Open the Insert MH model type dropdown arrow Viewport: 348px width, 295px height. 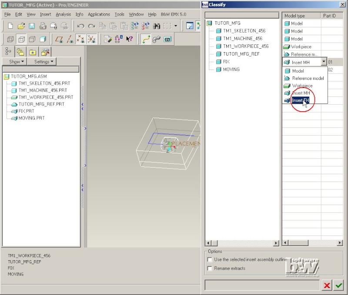tap(324, 62)
